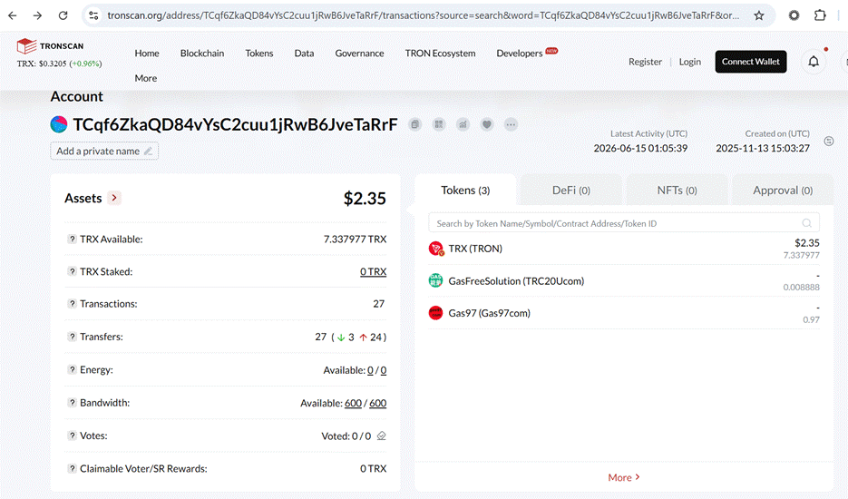The image size is (848, 499).
Task: Open the Governance navigation menu
Action: coord(360,53)
